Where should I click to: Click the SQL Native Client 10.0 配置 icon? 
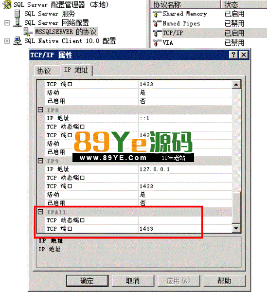[18, 41]
